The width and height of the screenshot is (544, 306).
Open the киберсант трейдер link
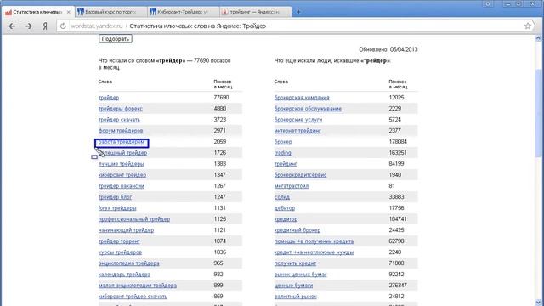pyautogui.click(x=122, y=175)
